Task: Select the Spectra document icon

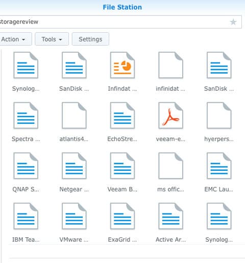Action: tap(26, 116)
